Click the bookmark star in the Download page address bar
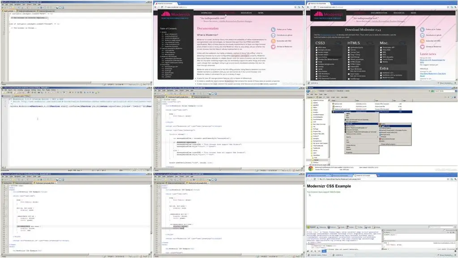 click(x=448, y=7)
